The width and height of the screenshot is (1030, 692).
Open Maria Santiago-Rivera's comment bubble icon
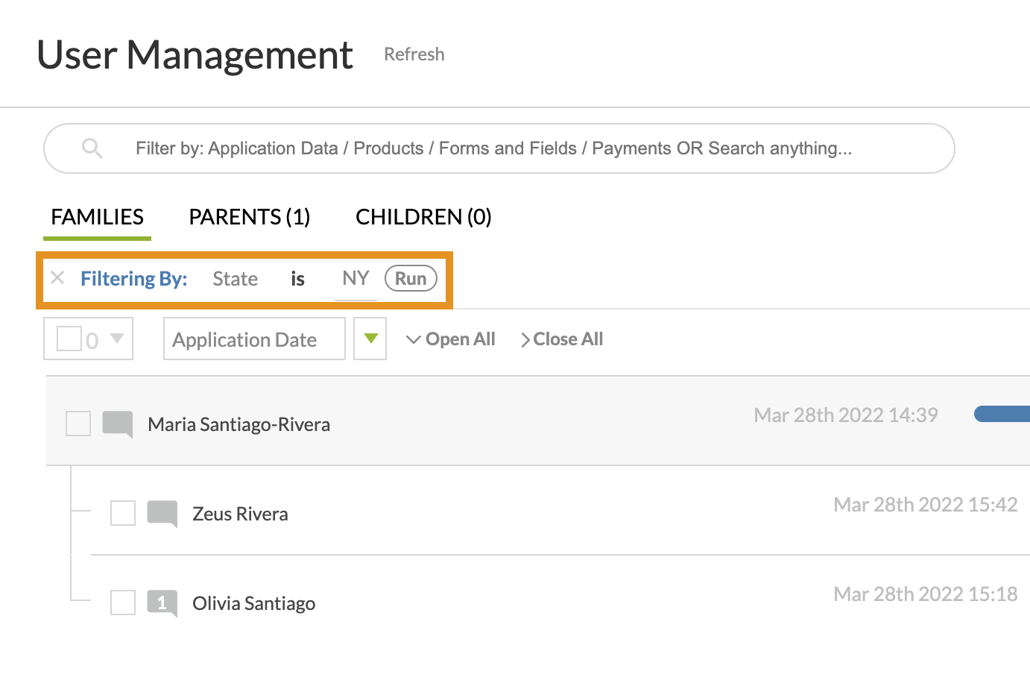118,424
